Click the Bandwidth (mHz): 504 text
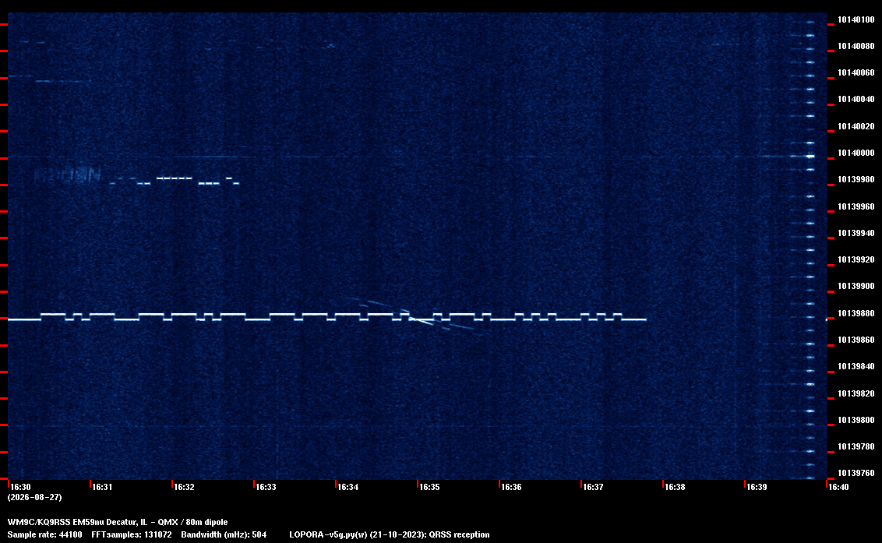882x543 pixels. pyautogui.click(x=224, y=534)
